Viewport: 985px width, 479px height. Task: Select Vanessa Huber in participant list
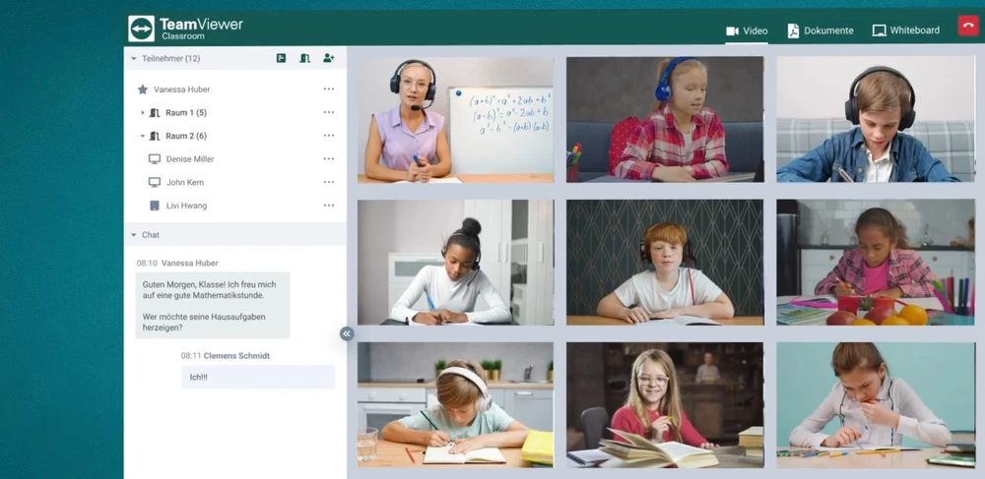[x=181, y=90]
